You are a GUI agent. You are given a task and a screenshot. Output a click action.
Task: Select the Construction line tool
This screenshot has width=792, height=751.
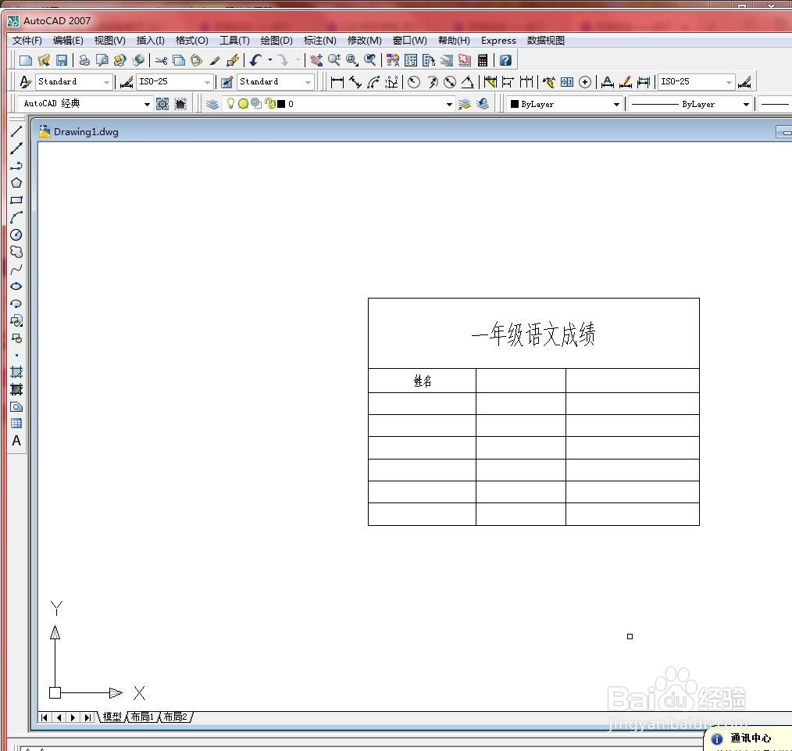point(16,148)
